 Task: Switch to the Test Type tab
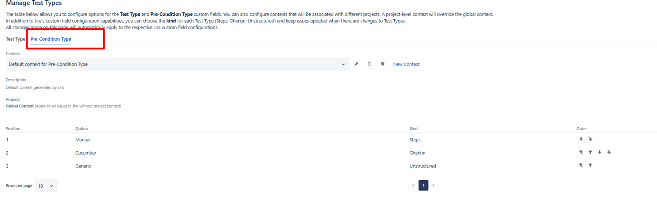coord(15,39)
